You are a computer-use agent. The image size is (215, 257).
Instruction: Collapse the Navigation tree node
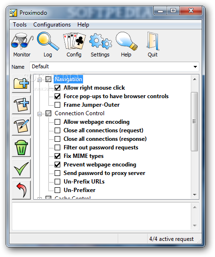(39, 80)
